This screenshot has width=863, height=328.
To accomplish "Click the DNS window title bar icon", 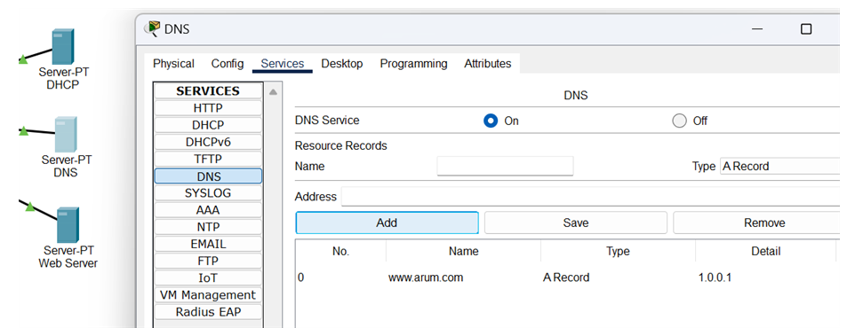I will coord(153,28).
